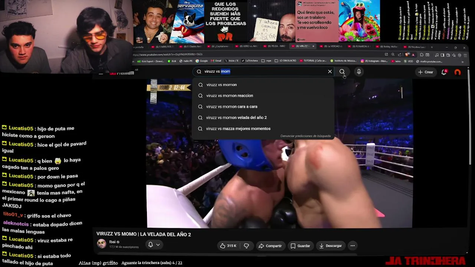Click the video player showing Round 2
The width and height of the screenshot is (475, 267).
tap(279, 153)
